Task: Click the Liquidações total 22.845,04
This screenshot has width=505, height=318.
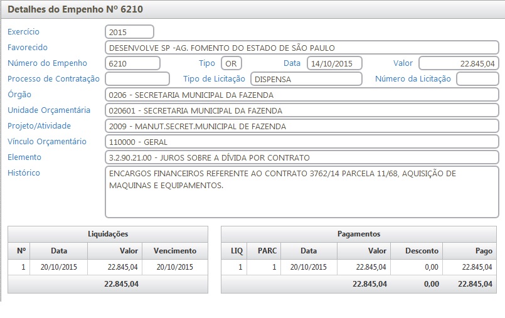Action: pos(122,284)
